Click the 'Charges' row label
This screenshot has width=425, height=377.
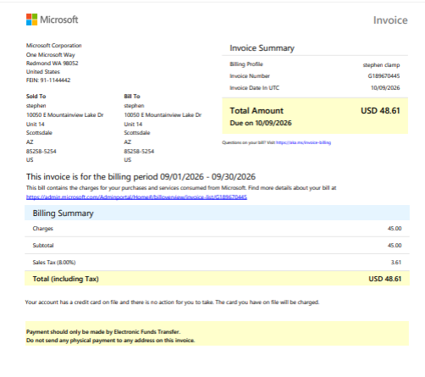[x=43, y=229]
